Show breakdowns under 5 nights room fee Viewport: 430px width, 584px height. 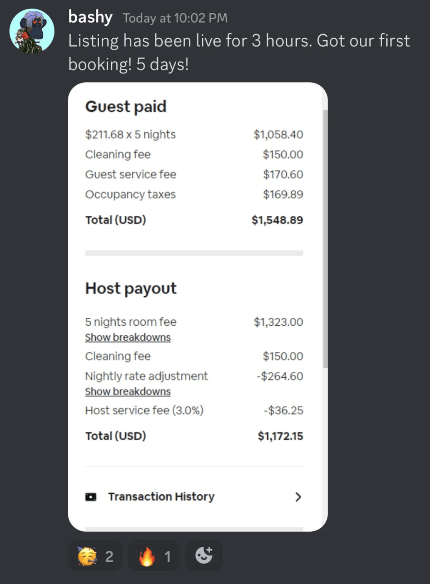tap(128, 338)
